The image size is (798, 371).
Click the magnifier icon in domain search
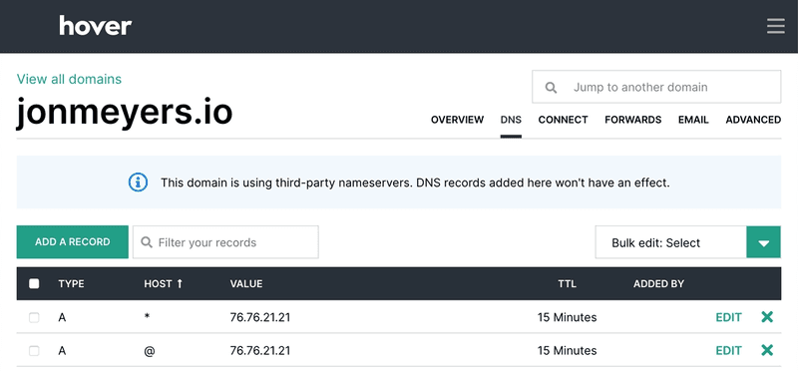(551, 88)
